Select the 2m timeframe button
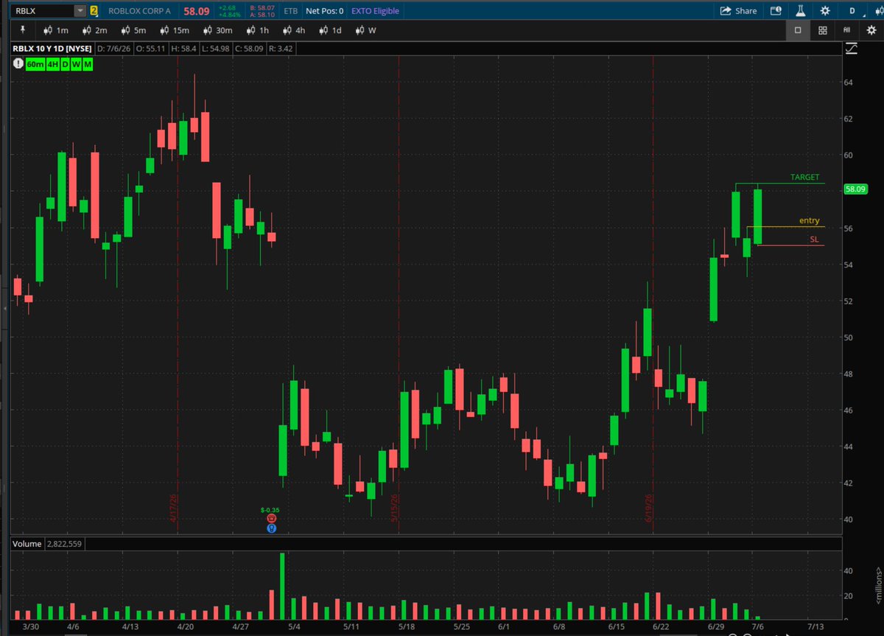Image resolution: width=884 pixels, height=636 pixels. point(95,30)
